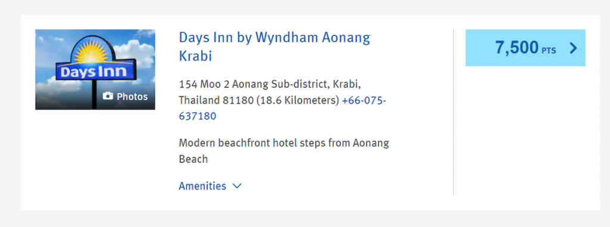The image size is (610, 227).
Task: Open Days Inn by Wyndham Aonang Krabi link
Action: [274, 46]
